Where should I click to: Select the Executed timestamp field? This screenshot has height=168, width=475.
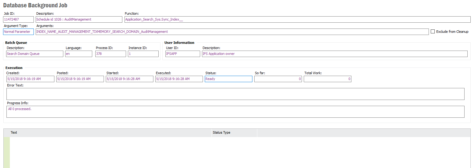click(x=179, y=79)
